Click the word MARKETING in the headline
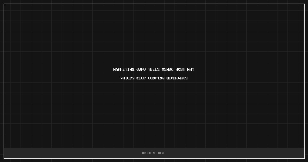The width and height of the screenshot is (308, 162). 124,69
